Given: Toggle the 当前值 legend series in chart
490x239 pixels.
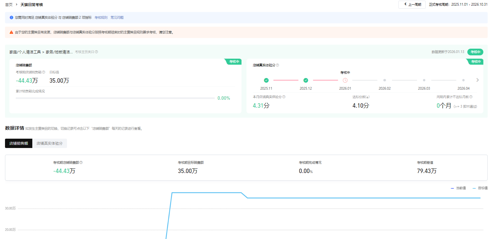Looking at the screenshot, I should tap(458, 188).
